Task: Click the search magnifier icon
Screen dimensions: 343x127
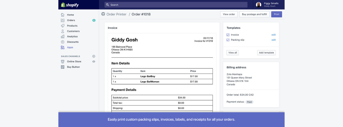Action: coord(107,4)
